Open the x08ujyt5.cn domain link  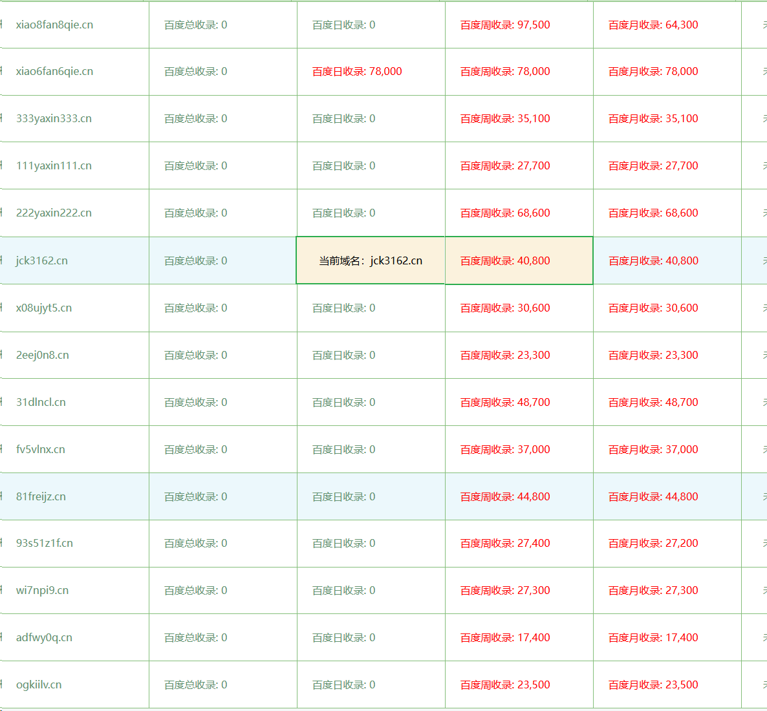44,308
